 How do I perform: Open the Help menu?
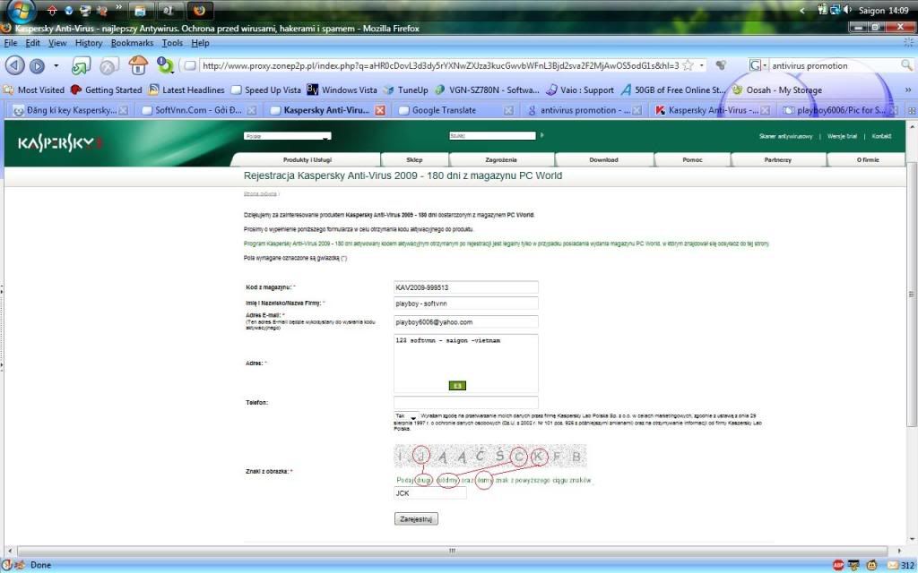pyautogui.click(x=200, y=43)
